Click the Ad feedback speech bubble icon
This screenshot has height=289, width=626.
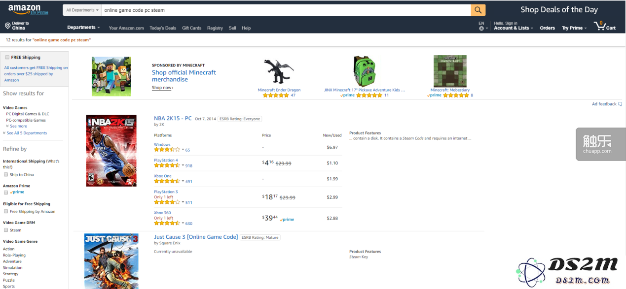pos(620,104)
